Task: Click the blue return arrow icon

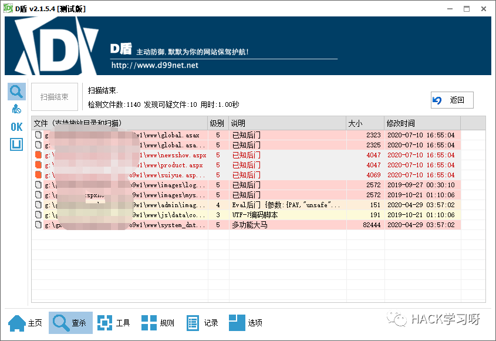Action: click(x=437, y=100)
